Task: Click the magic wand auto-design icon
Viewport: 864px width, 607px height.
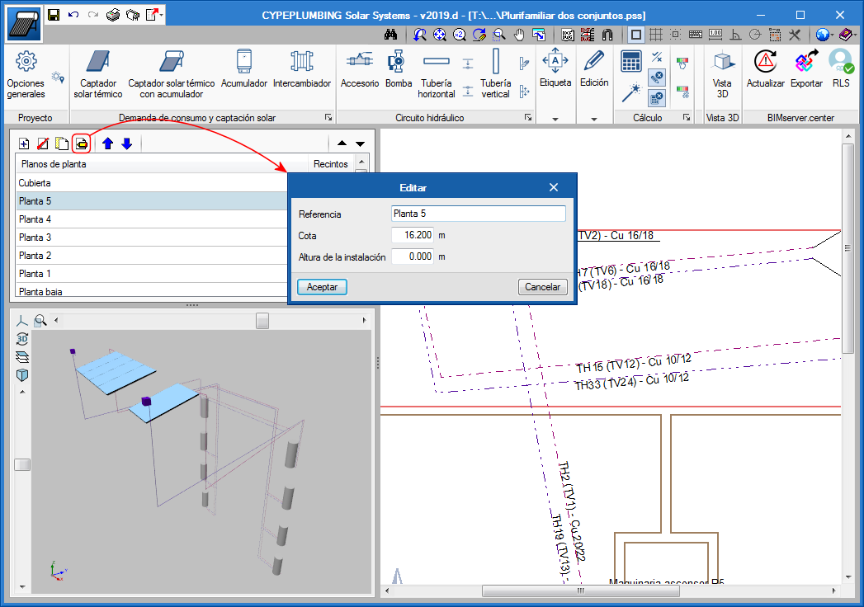Action: coord(631,92)
